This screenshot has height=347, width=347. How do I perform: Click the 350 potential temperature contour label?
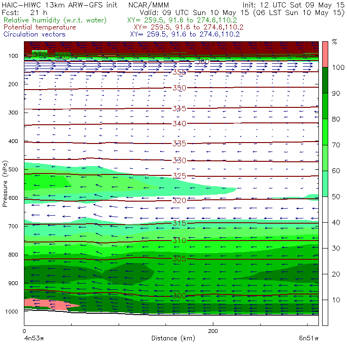tap(179, 88)
